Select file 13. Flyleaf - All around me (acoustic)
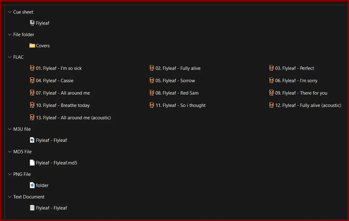 click(73, 118)
